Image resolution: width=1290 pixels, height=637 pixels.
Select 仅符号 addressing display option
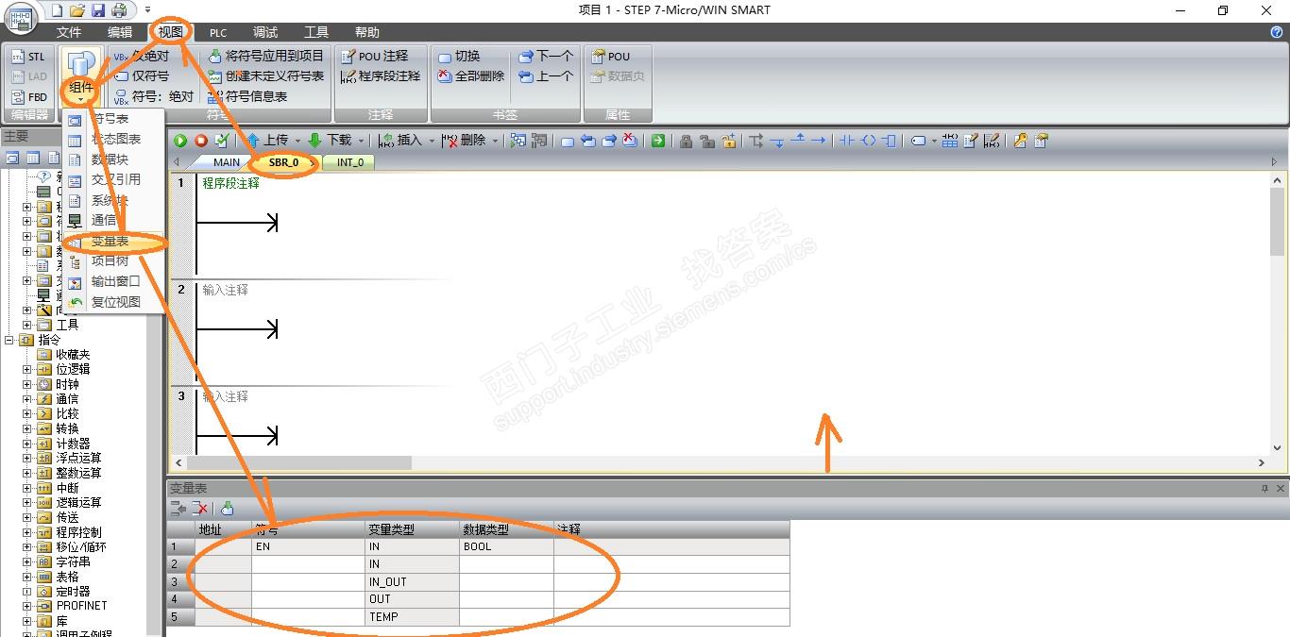142,75
